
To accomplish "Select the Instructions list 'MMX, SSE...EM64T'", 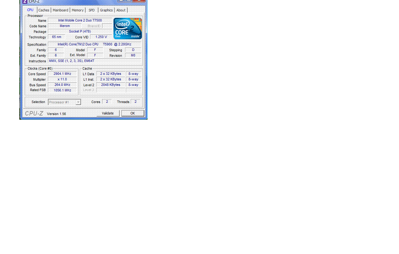I will click(x=94, y=61).
